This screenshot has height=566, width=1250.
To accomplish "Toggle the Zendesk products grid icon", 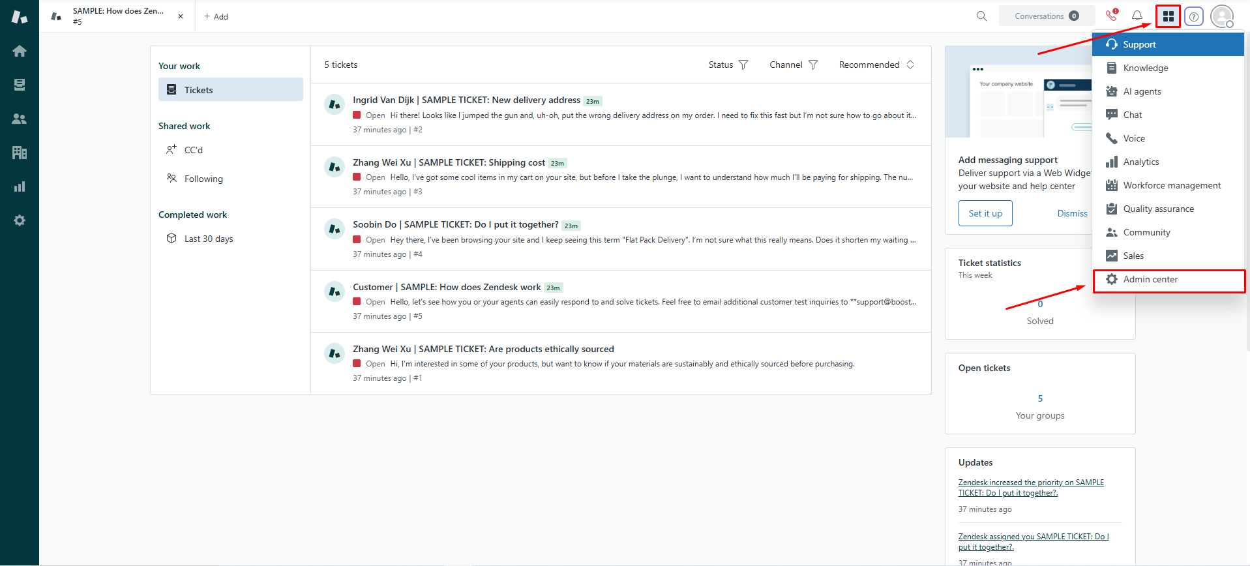I will [x=1168, y=16].
